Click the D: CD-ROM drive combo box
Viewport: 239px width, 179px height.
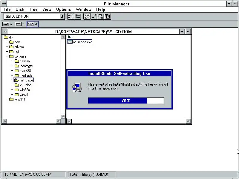34,16
